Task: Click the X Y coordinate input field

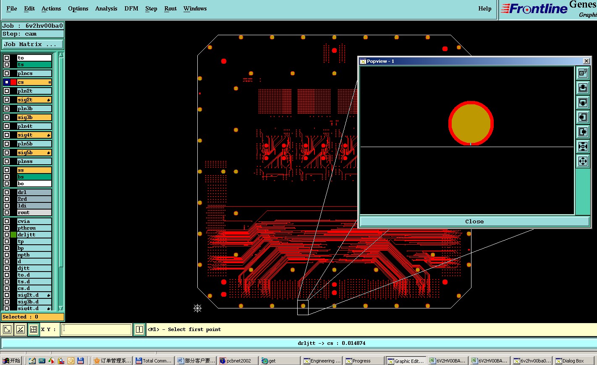Action: 97,329
